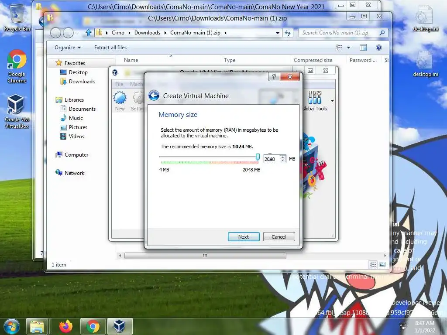The height and width of the screenshot is (335, 447).
Task: Sort by Compressed size column
Action: point(313,60)
